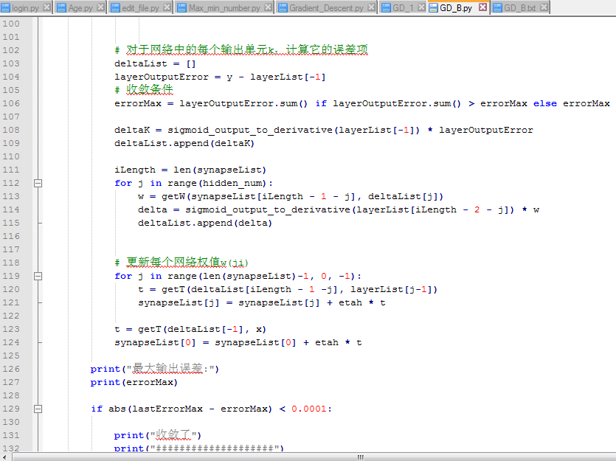Click the save-state disk icon on login.py tab
Screen dimensions: 616x461
click(6, 8)
